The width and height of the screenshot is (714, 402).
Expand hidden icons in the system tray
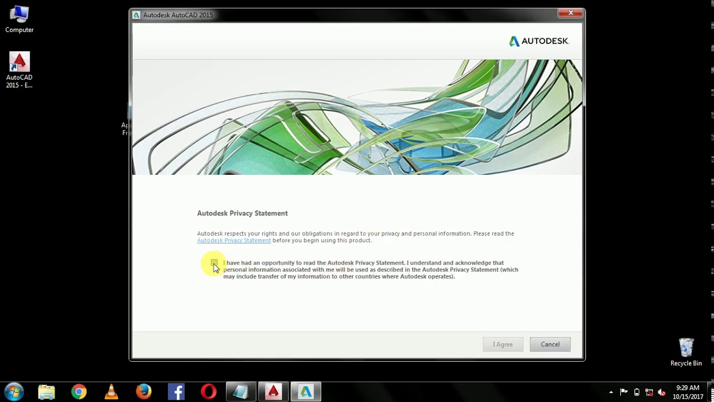tap(611, 393)
